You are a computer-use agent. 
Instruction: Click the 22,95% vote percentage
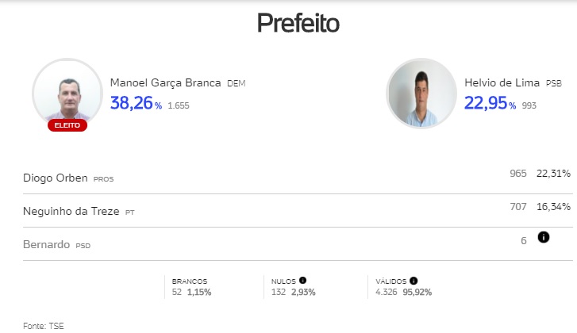pyautogui.click(x=486, y=104)
